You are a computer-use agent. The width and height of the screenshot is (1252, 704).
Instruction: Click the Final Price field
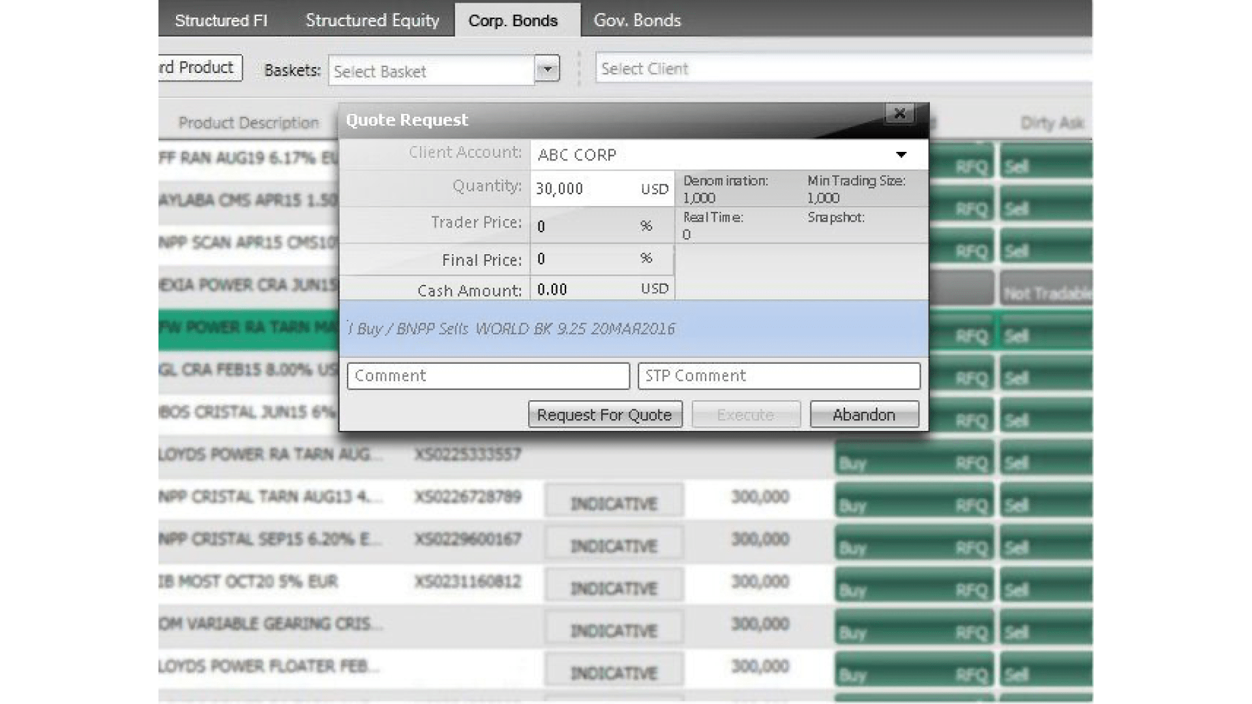pos(584,259)
